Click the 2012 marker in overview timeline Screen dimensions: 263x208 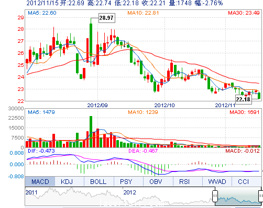(129, 192)
